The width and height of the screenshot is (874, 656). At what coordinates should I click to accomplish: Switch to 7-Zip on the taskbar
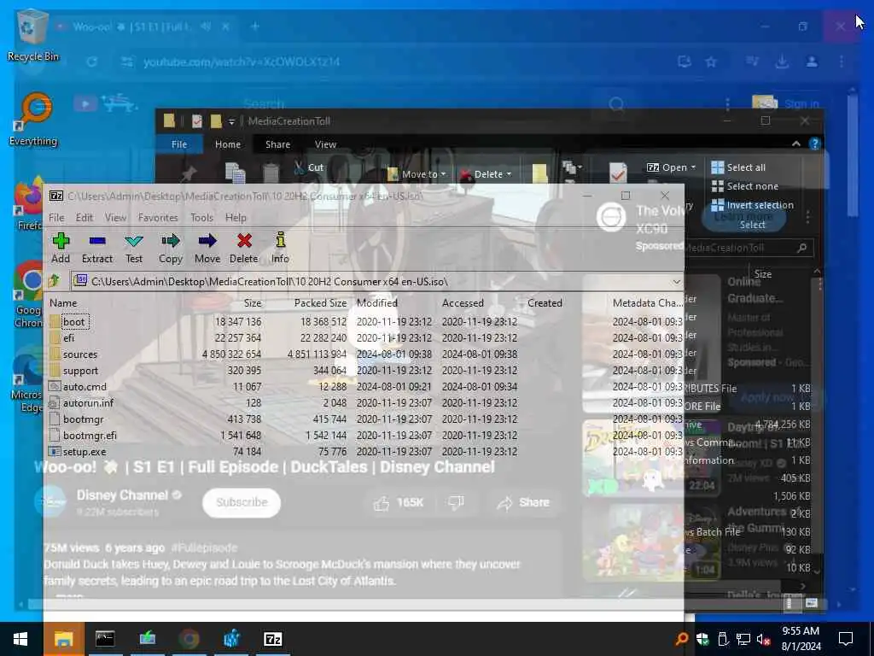click(272, 639)
